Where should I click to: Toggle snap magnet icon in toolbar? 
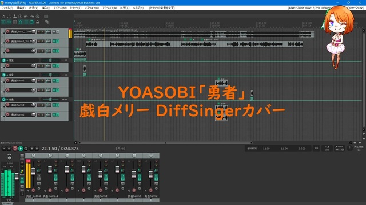pos(32,22)
